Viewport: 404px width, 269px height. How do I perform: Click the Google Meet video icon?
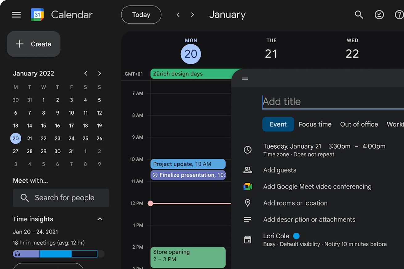(248, 186)
